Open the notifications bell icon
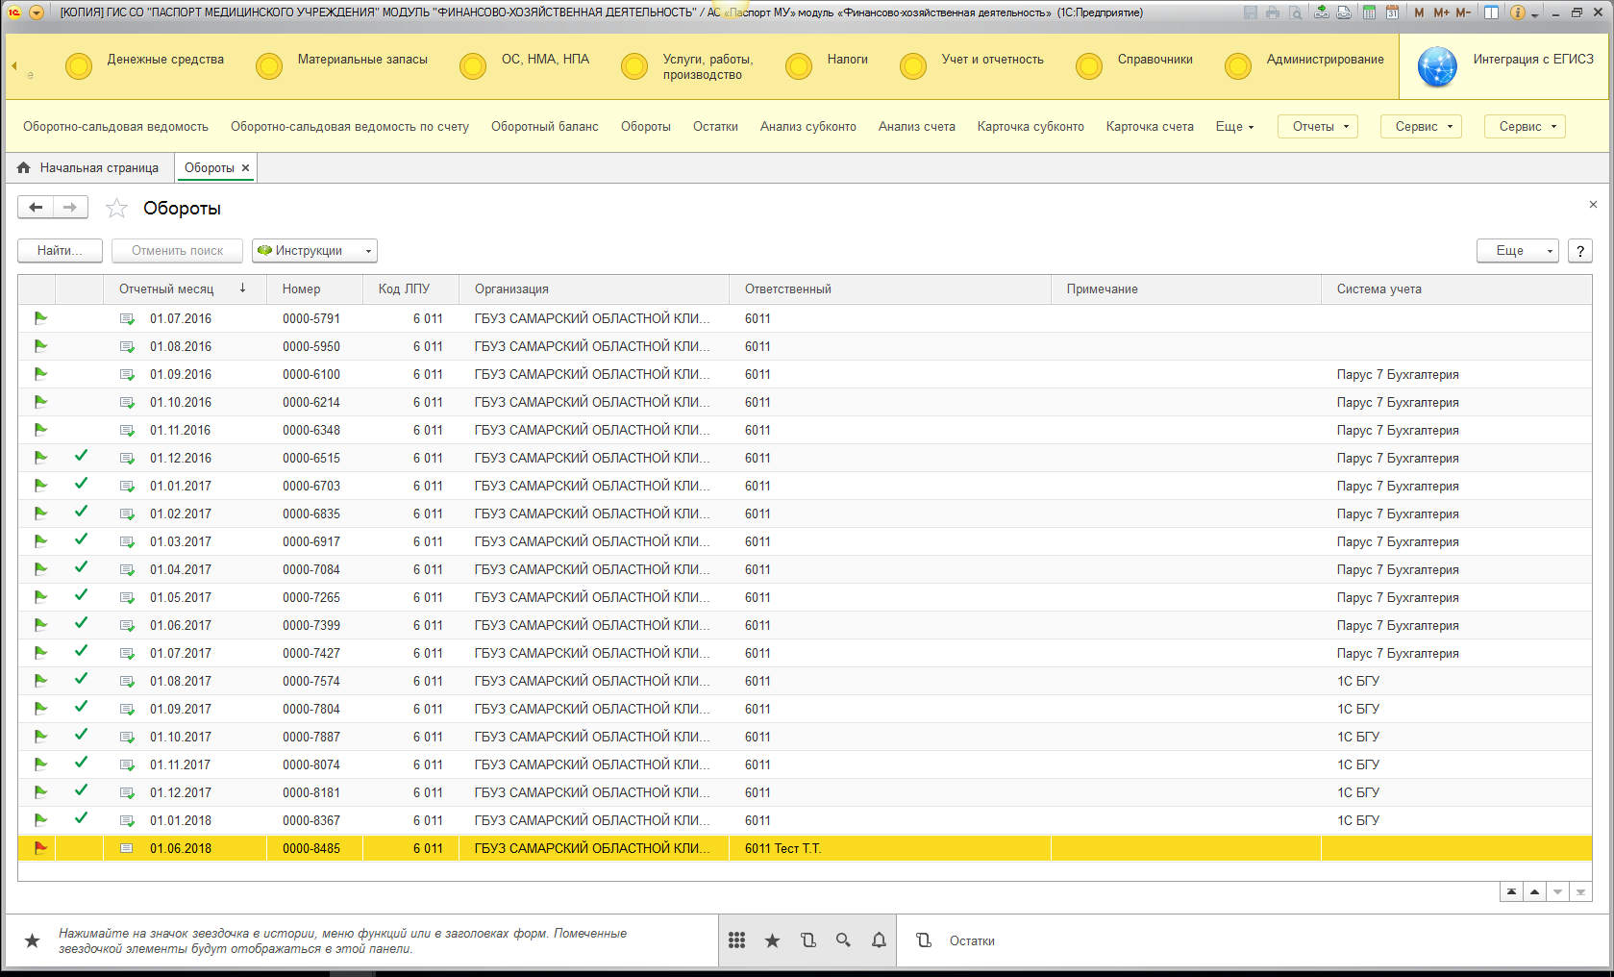This screenshot has height=977, width=1614. pyautogui.click(x=879, y=940)
